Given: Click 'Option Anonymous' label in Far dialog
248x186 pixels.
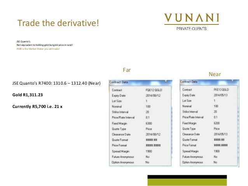Looking at the screenshot, I should tap(123, 162).
